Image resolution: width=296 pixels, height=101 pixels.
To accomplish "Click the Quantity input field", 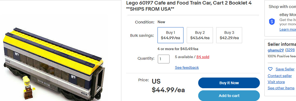I will pyautogui.click(x=164, y=59).
